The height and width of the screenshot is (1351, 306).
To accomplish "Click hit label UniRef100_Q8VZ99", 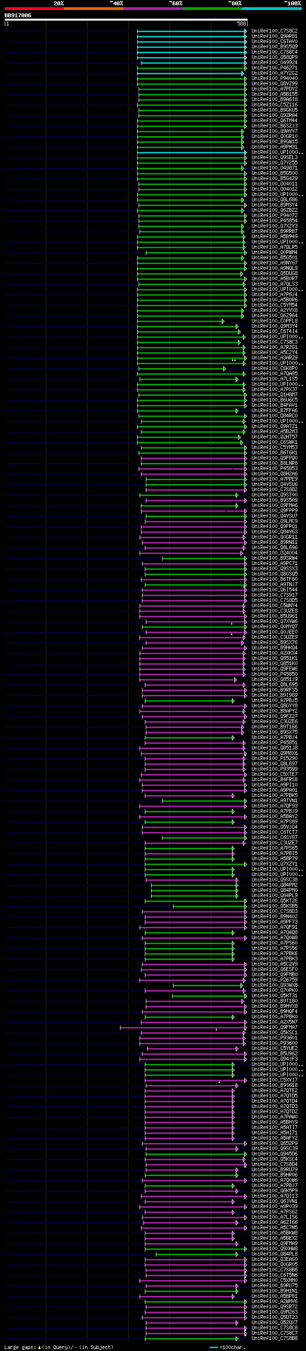I will point(274,83).
